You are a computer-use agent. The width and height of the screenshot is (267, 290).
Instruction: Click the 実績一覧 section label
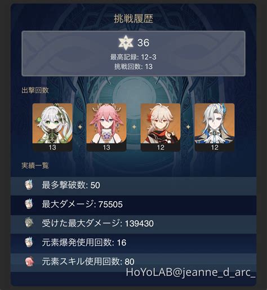[35, 166]
